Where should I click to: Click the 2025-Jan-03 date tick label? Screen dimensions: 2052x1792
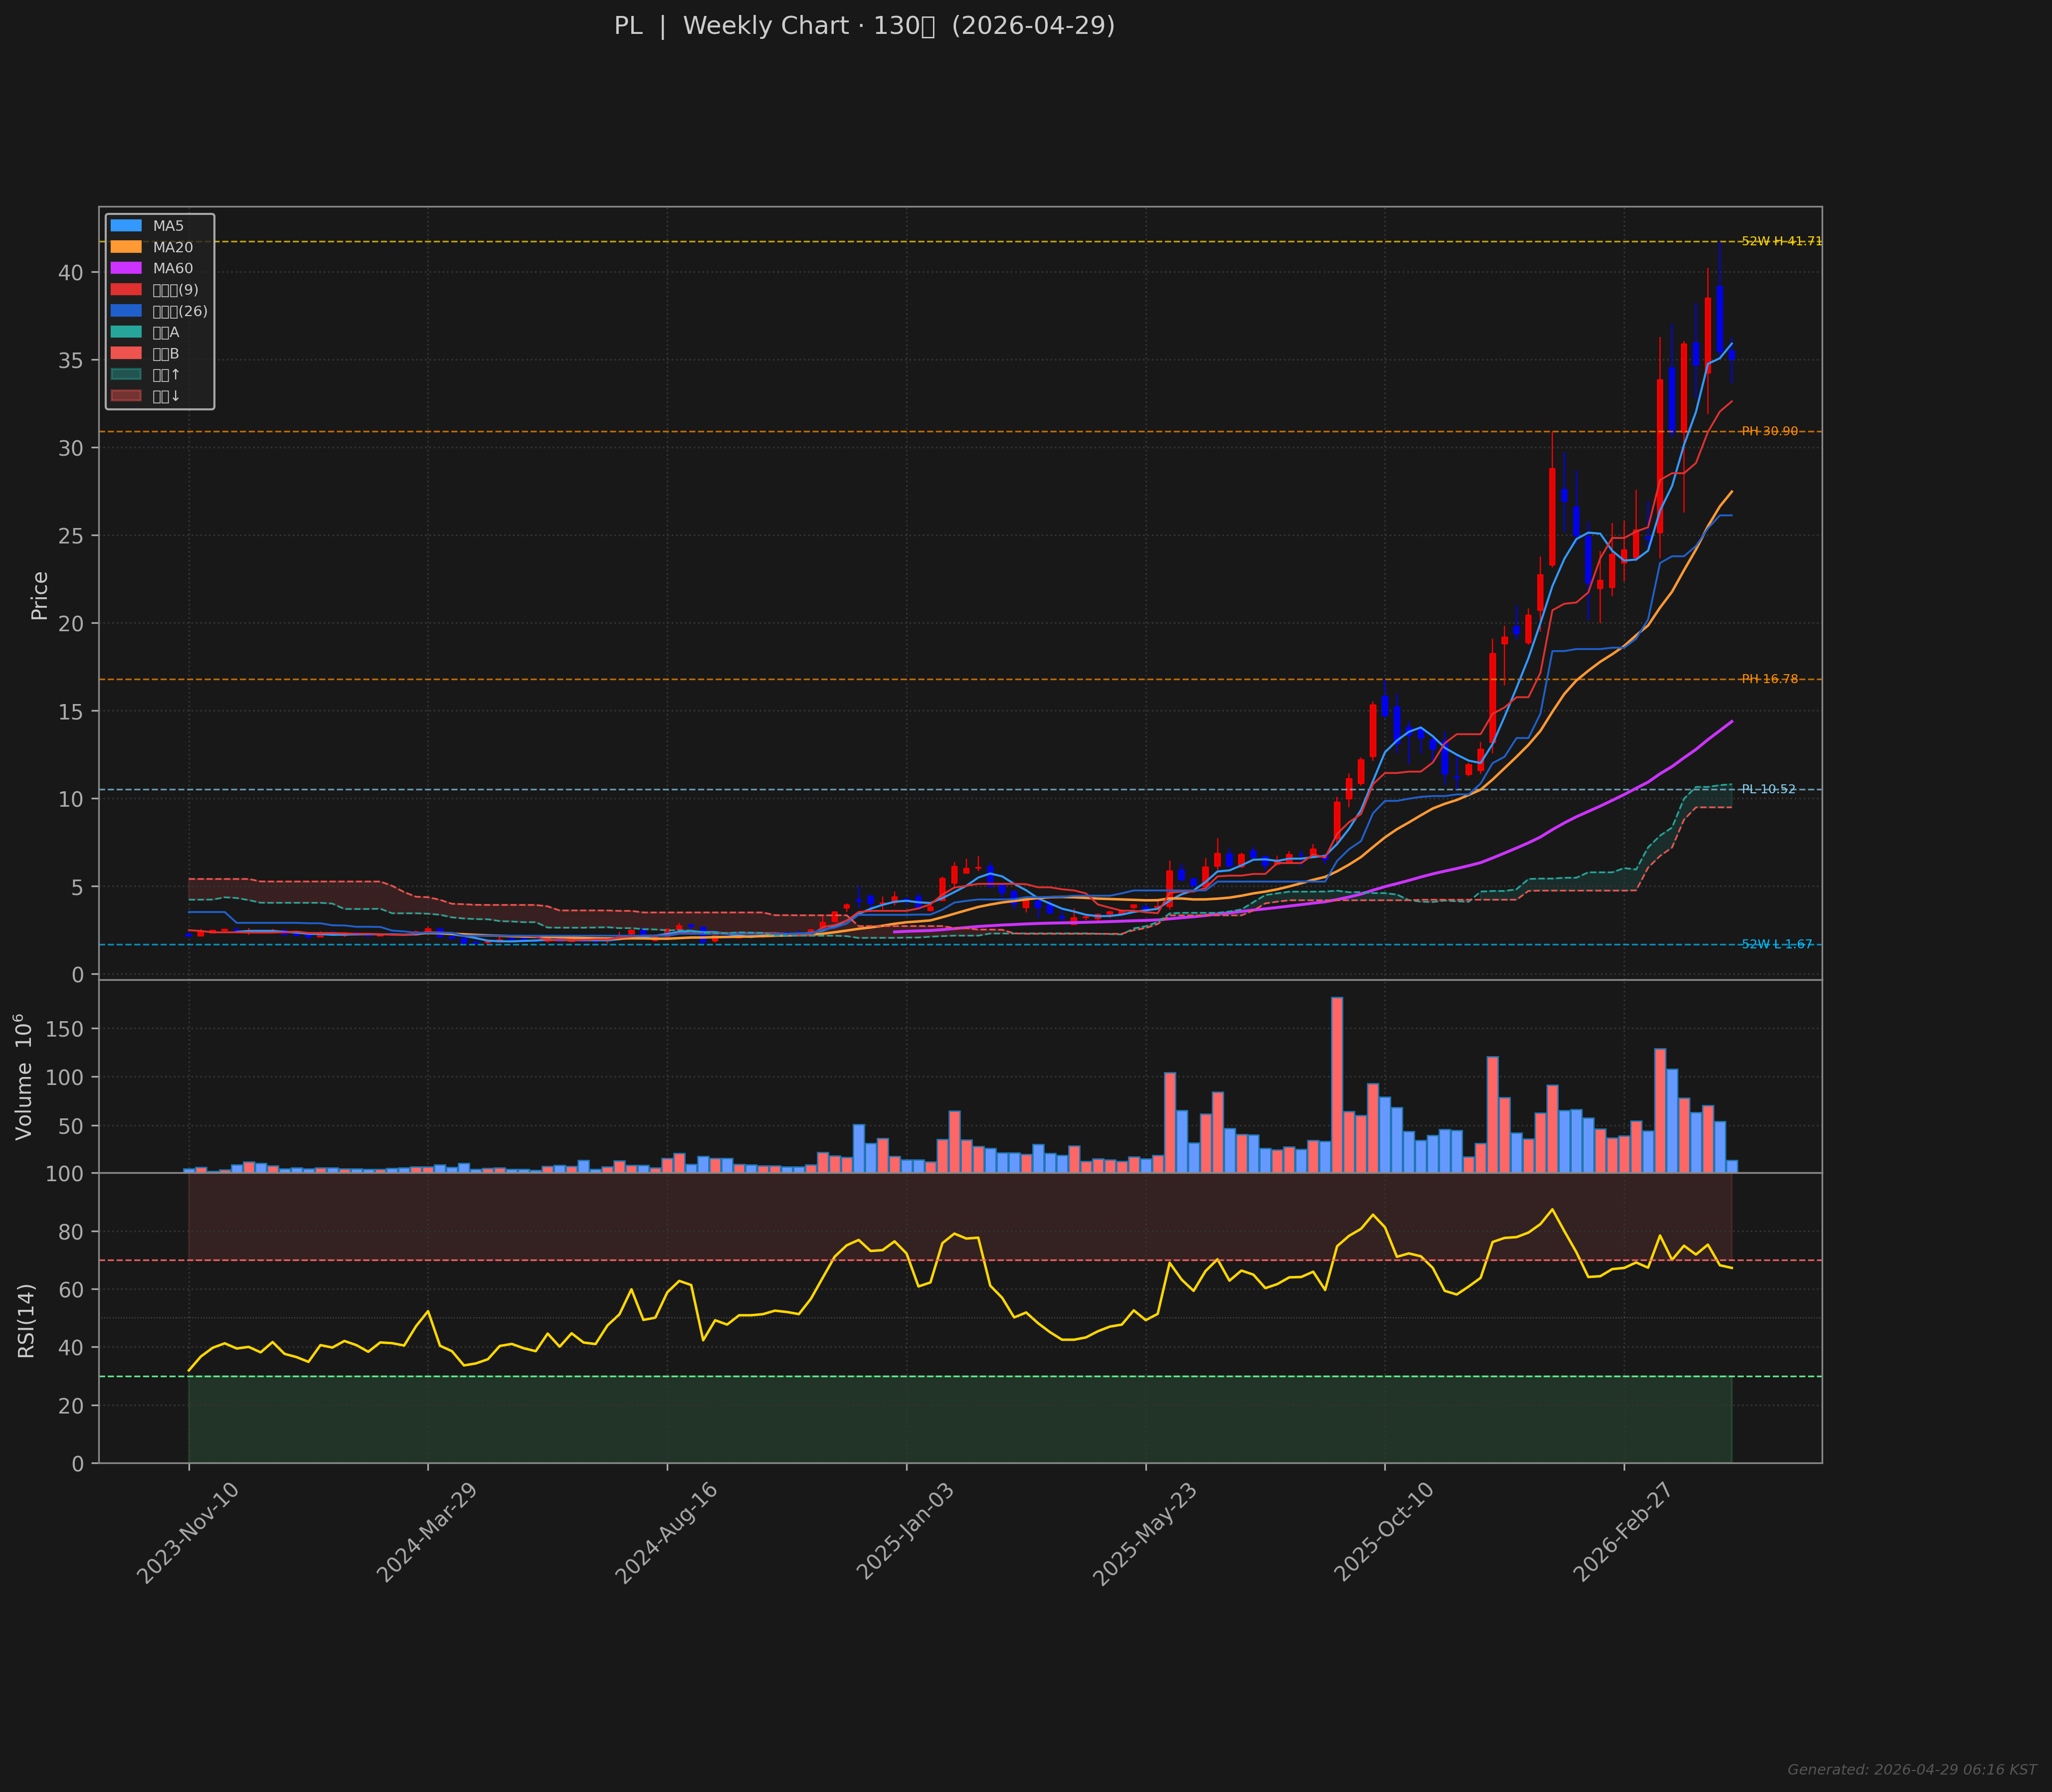point(906,1533)
